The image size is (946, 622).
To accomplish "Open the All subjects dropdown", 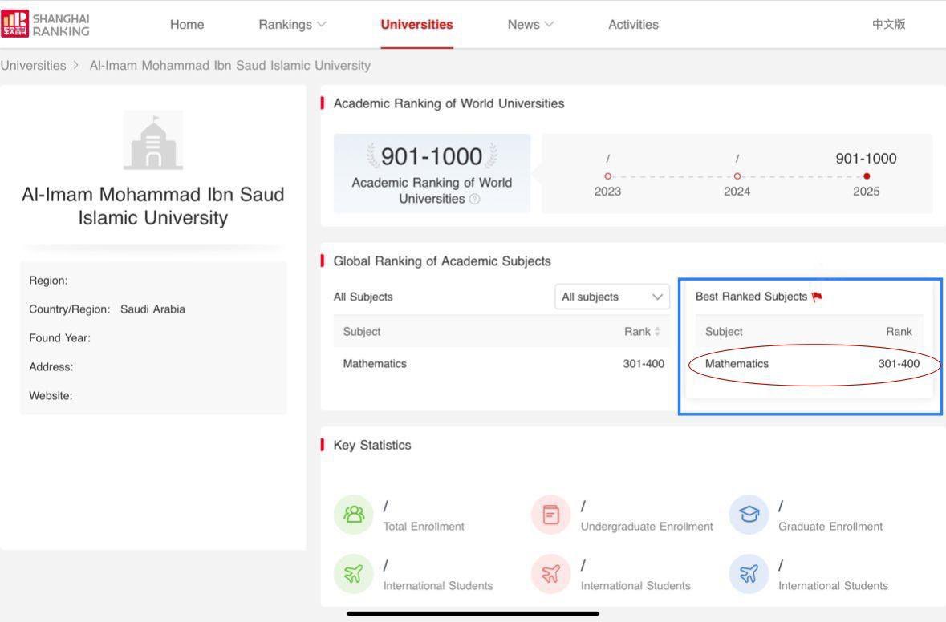I will (x=611, y=297).
